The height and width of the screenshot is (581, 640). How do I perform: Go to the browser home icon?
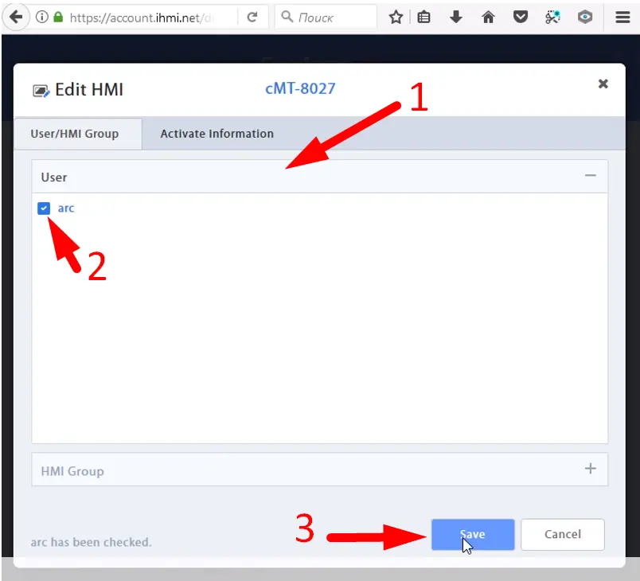click(488, 18)
